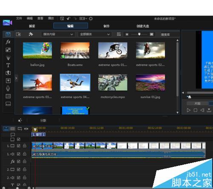Click the timeline zoom slider at bottom
This screenshot has height=189, width=213.
pyautogui.click(x=17, y=188)
